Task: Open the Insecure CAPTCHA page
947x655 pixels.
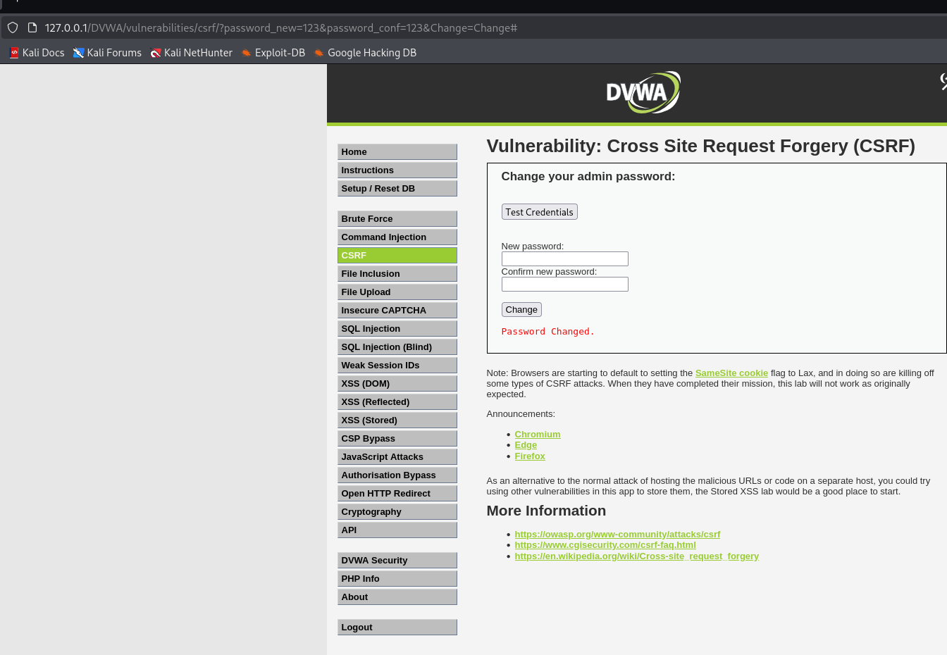Action: [x=397, y=311]
